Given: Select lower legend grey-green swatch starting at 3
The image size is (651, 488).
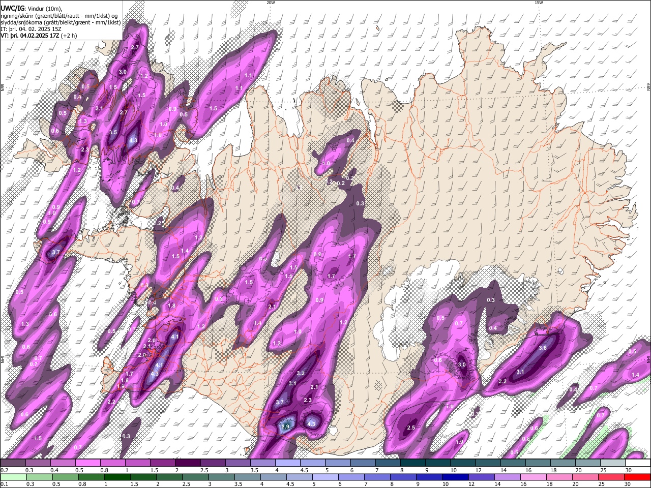Looking at the screenshot, I should point(222,477).
